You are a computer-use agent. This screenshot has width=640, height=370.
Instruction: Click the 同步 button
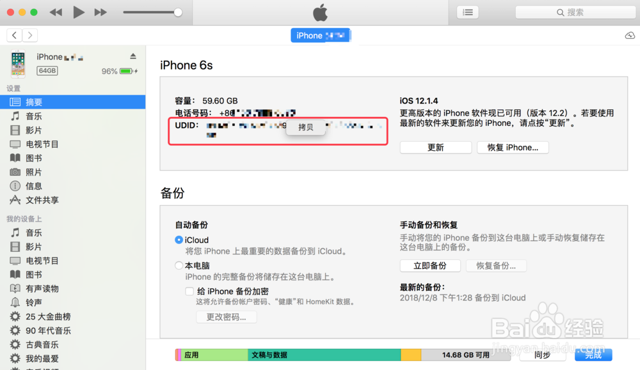pyautogui.click(x=543, y=355)
